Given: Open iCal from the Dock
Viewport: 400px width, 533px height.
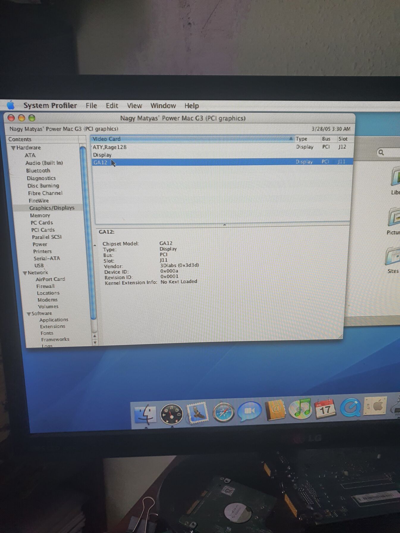Looking at the screenshot, I should pyautogui.click(x=325, y=408).
